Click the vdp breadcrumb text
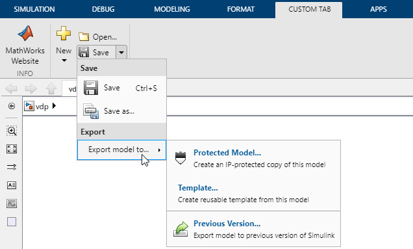413x249 pixels. pyautogui.click(x=42, y=107)
